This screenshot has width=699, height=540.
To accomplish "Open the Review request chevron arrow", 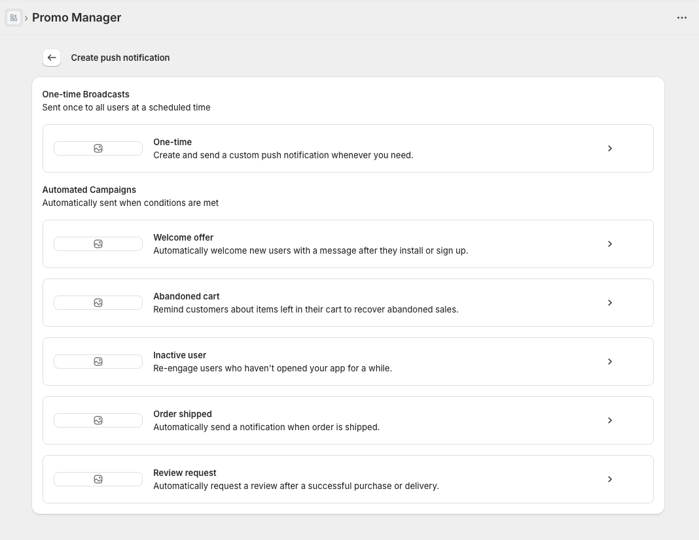I will 610,479.
